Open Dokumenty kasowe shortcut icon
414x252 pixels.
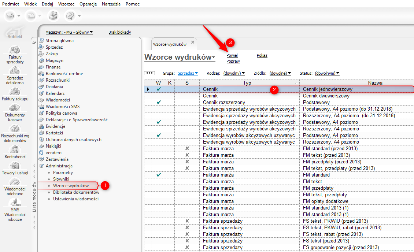pyautogui.click(x=15, y=108)
